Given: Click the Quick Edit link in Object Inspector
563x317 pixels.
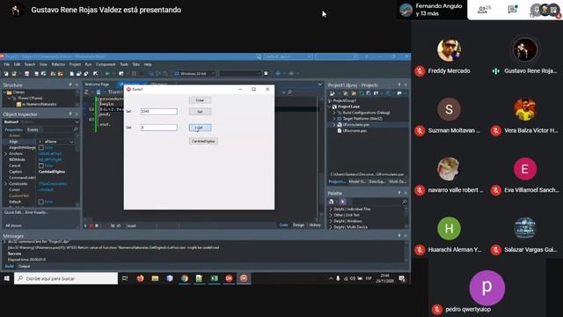Looking at the screenshot, I should (13, 212).
